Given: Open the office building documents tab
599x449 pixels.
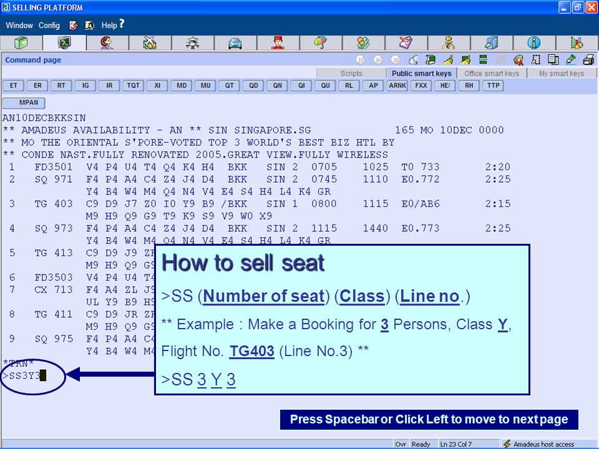Looking at the screenshot, I should [491, 43].
